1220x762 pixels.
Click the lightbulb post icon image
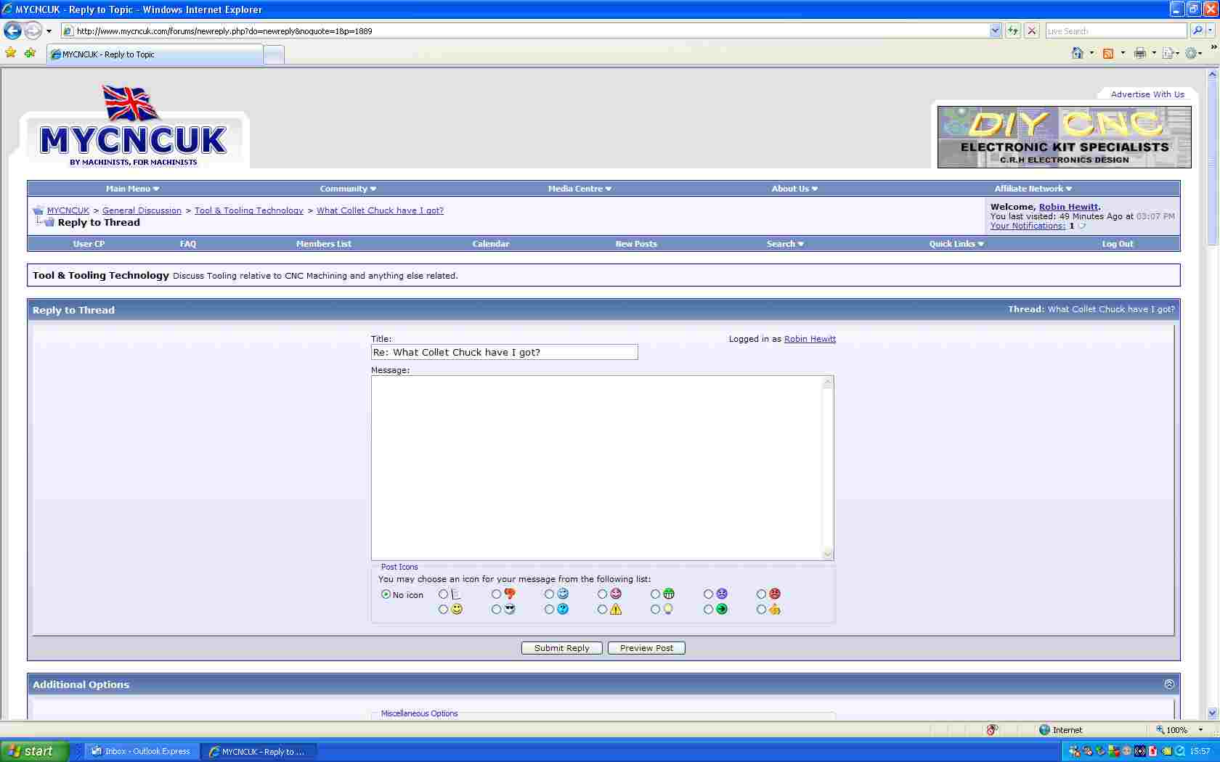click(668, 610)
